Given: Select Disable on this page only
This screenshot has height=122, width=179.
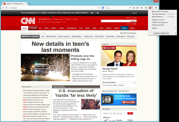Looking at the screenshot, I should click(160, 22).
